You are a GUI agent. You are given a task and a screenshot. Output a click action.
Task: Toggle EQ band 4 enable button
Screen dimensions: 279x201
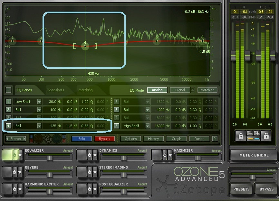coord(8,126)
